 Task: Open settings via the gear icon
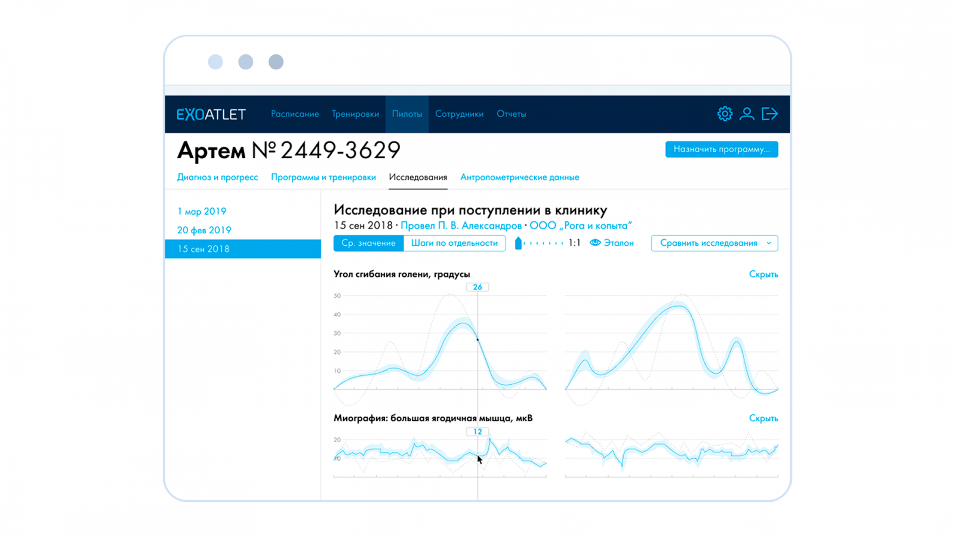tap(725, 114)
